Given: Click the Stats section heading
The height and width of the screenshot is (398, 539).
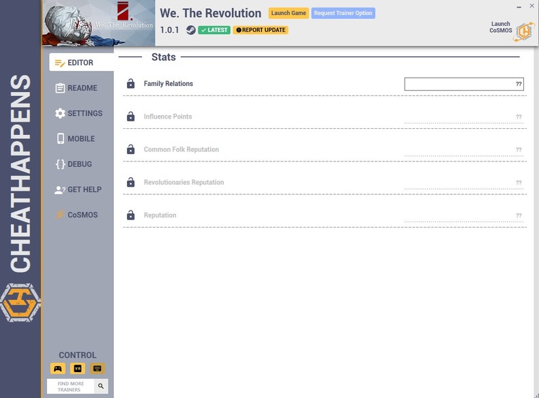Looking at the screenshot, I should point(164,57).
